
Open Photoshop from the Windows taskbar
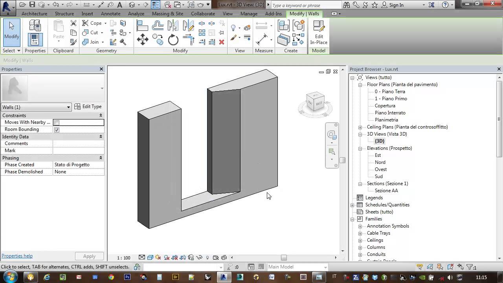[127, 277]
